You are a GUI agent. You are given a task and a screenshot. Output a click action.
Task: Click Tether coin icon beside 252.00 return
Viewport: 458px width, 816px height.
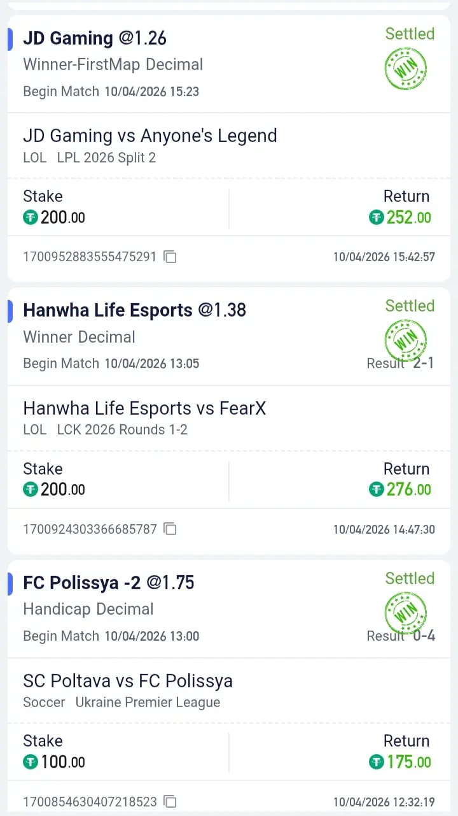tap(377, 218)
